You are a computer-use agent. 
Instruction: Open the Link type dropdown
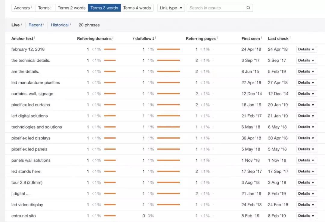pyautogui.click(x=171, y=8)
